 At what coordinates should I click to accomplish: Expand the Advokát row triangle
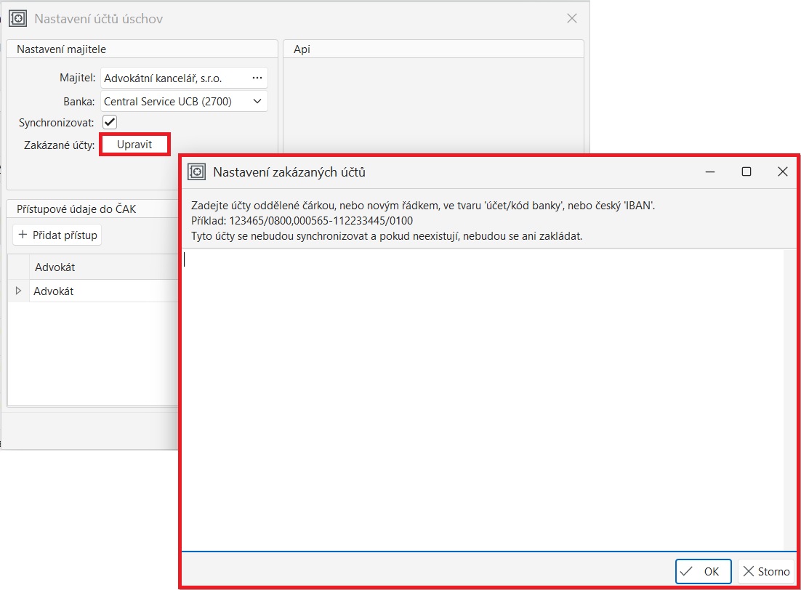[x=18, y=291]
